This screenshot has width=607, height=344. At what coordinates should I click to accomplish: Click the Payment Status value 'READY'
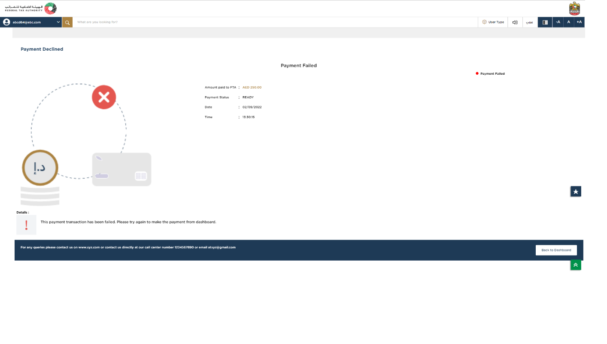pyautogui.click(x=248, y=97)
